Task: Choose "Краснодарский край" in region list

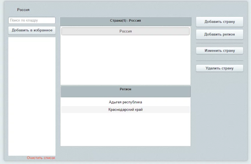Action: (x=125, y=110)
